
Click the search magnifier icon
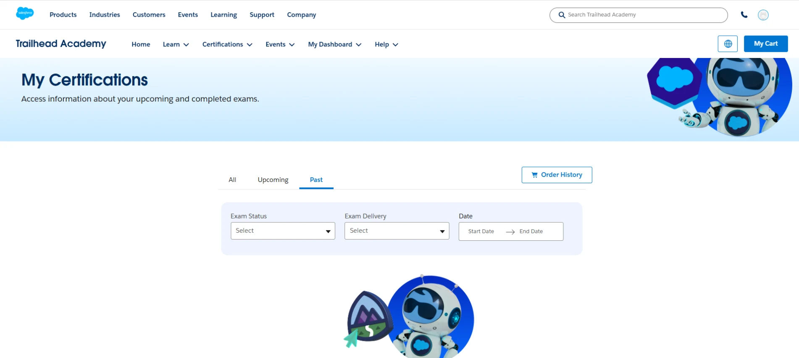562,15
